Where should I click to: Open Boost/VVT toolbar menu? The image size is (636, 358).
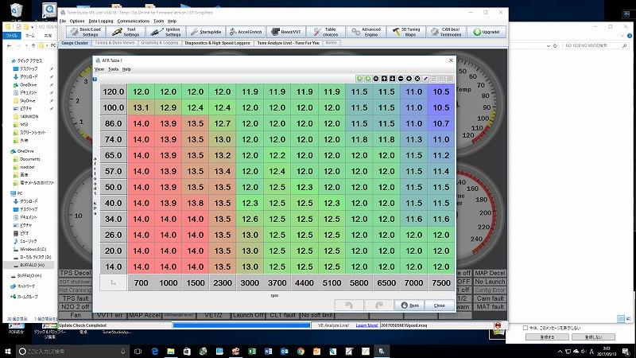pyautogui.click(x=286, y=32)
